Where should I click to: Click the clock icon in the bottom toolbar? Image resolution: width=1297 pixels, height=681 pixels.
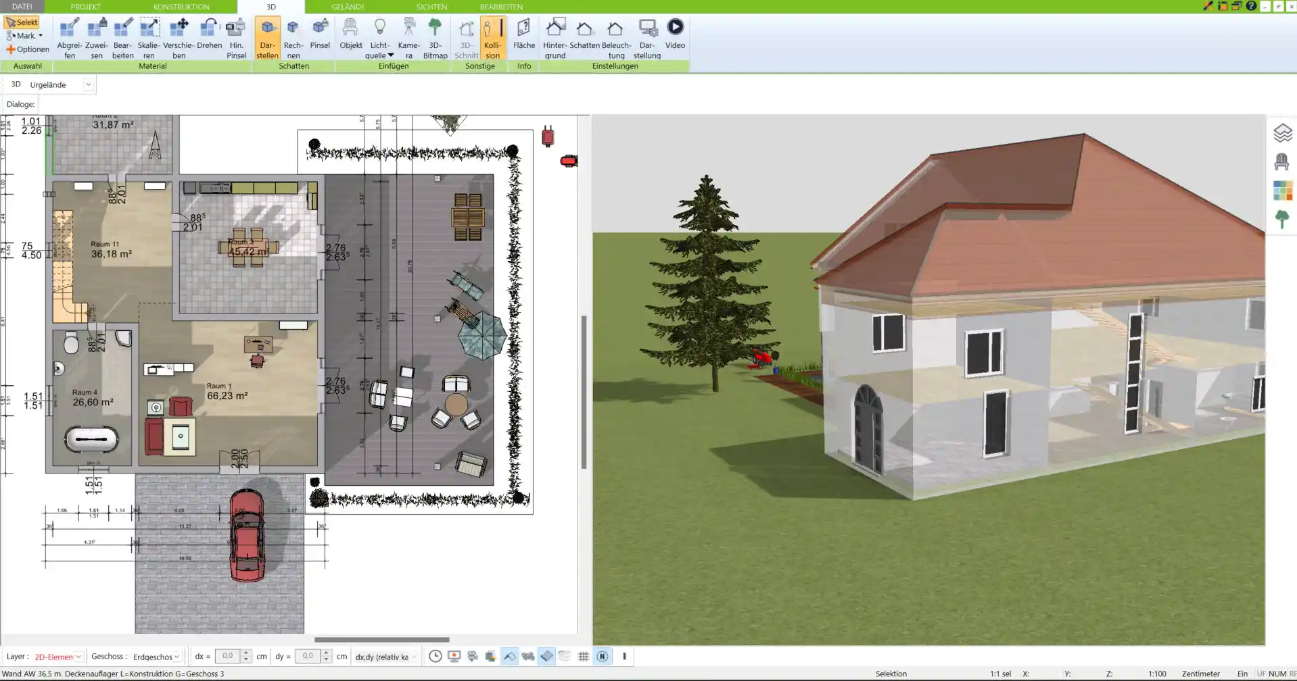click(435, 656)
